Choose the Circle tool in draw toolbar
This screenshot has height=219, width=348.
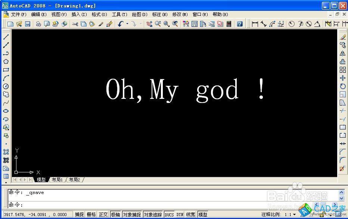point(6,86)
